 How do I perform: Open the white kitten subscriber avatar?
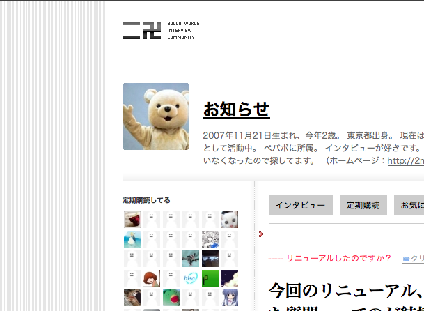pos(230,220)
